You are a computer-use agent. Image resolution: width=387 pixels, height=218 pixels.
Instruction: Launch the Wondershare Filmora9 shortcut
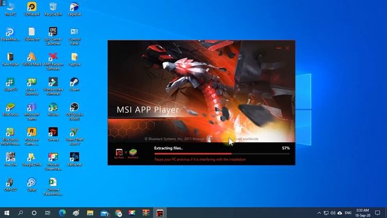click(53, 87)
